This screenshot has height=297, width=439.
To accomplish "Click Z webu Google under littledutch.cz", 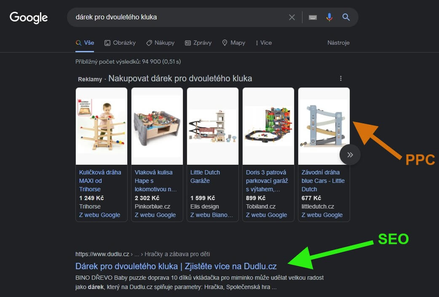I will tap(322, 215).
